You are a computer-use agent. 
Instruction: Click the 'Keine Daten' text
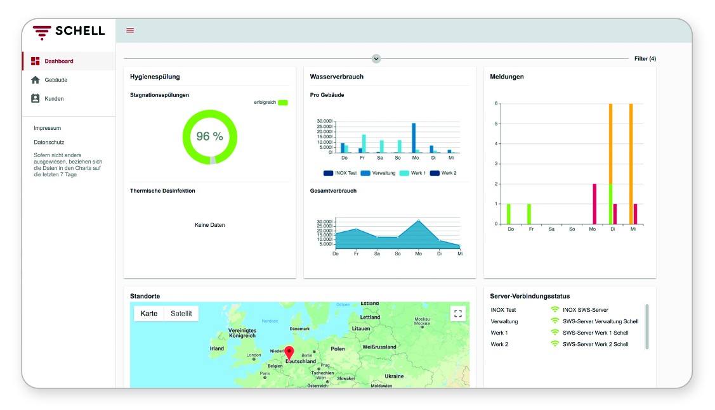click(x=210, y=225)
